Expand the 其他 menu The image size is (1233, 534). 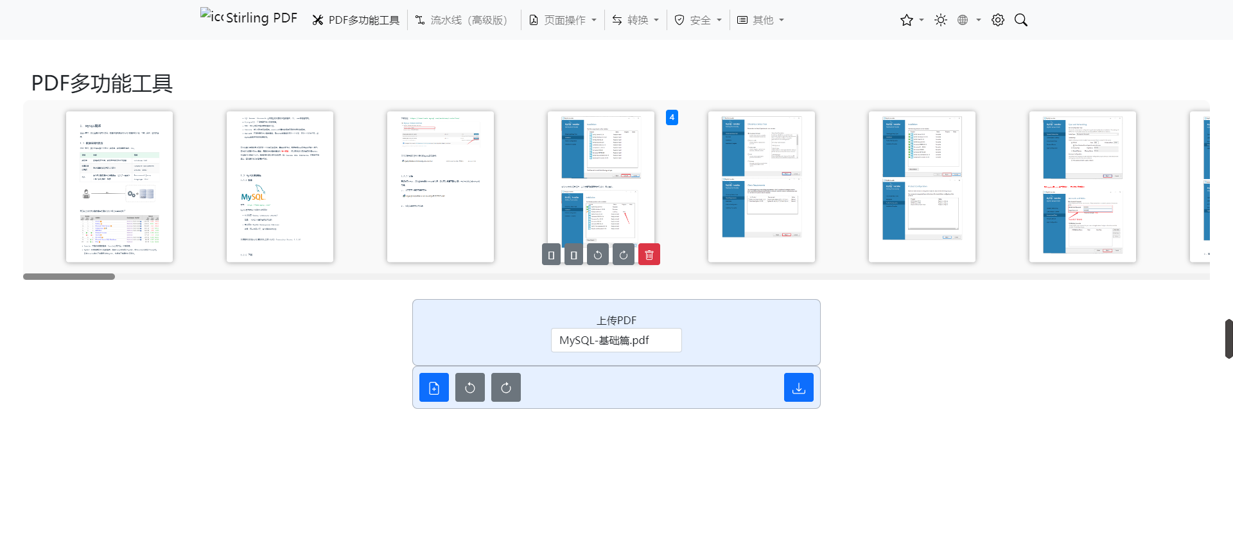click(x=760, y=20)
